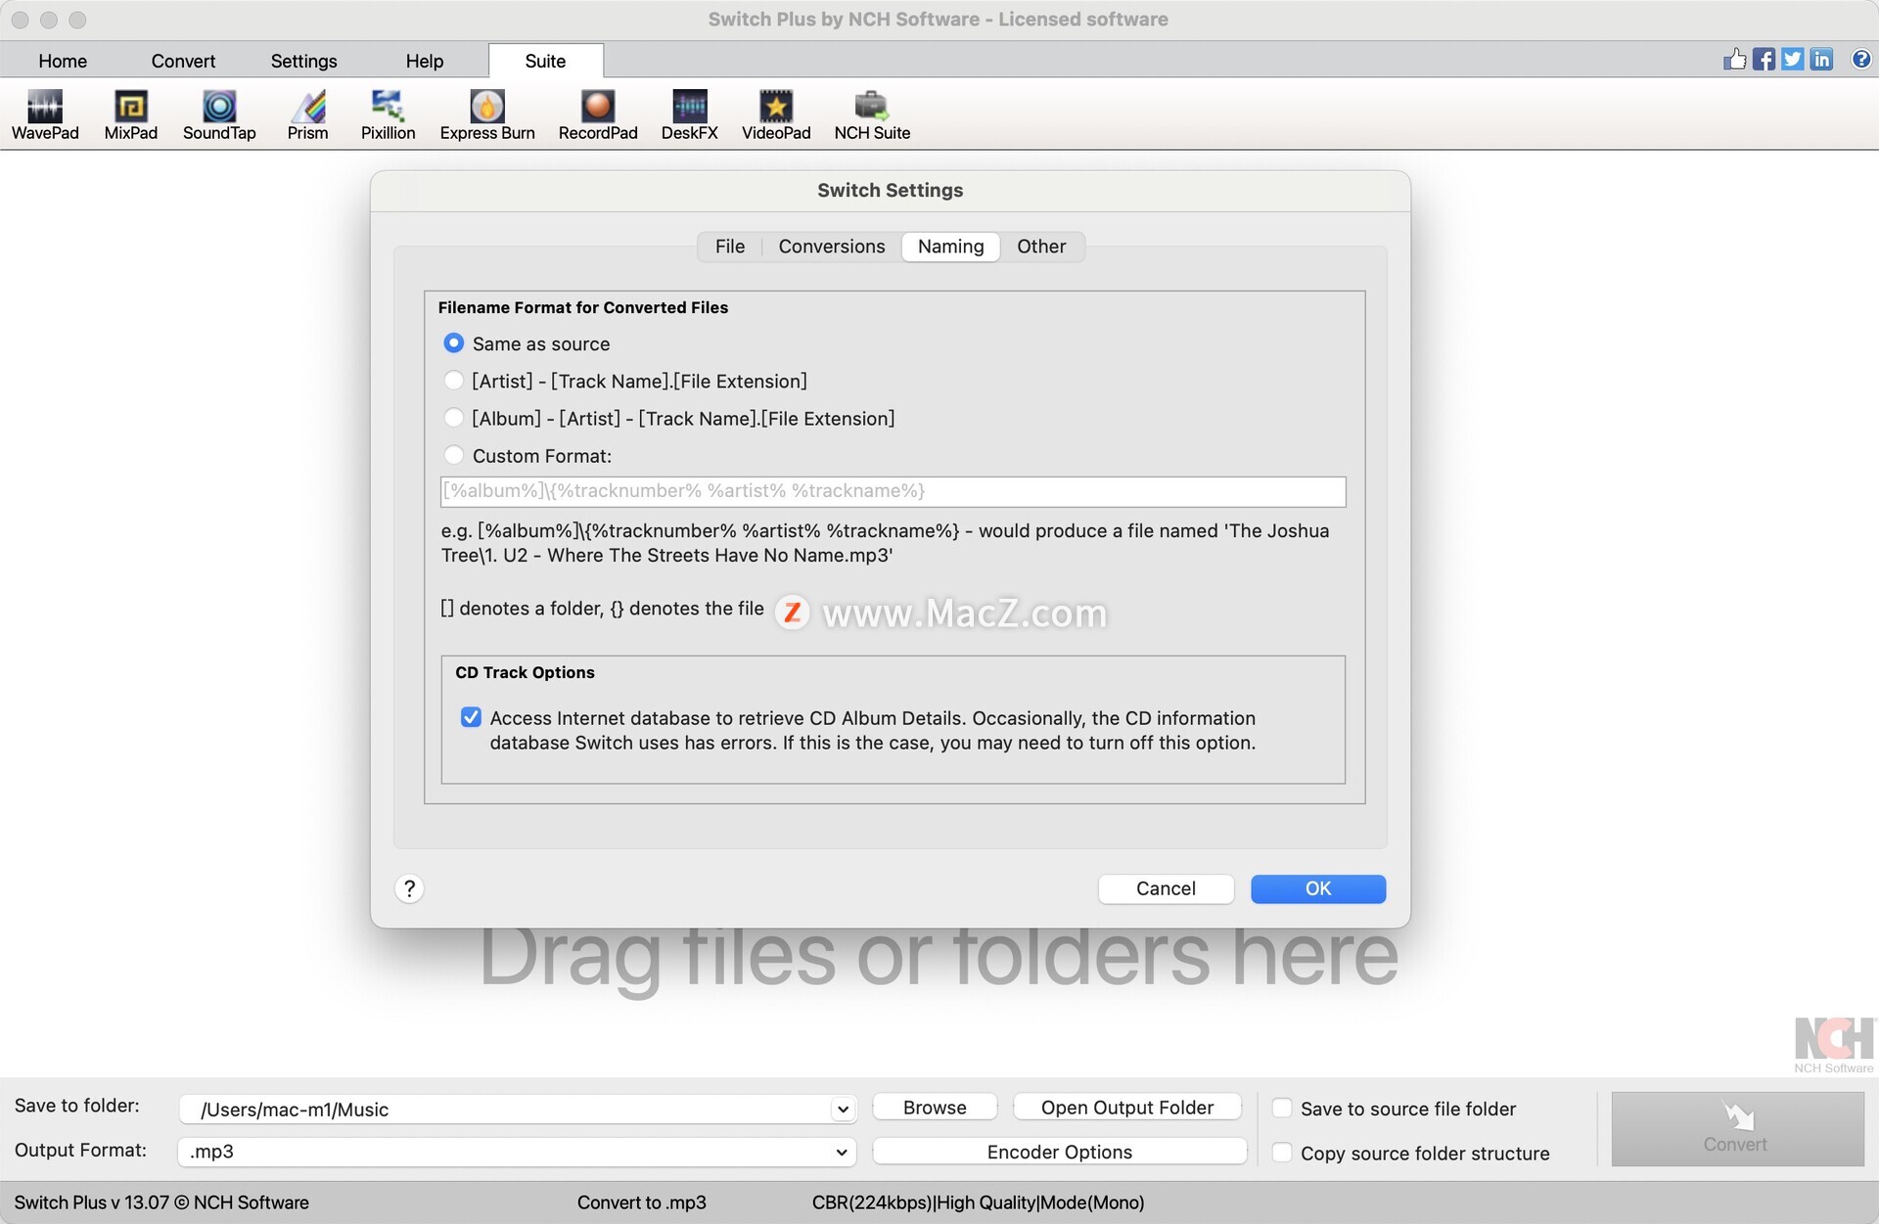The height and width of the screenshot is (1224, 1879).
Task: Enable Copy source folder structure
Action: click(1281, 1153)
